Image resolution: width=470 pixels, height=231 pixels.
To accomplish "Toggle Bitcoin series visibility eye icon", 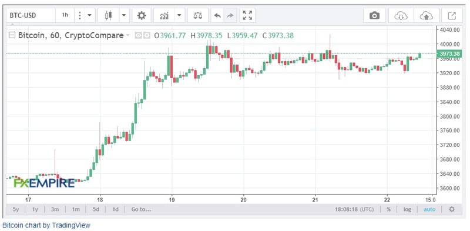I will click(x=138, y=36).
